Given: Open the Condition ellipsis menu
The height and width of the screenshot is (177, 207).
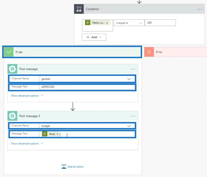Looking at the screenshot, I should coord(199,9).
